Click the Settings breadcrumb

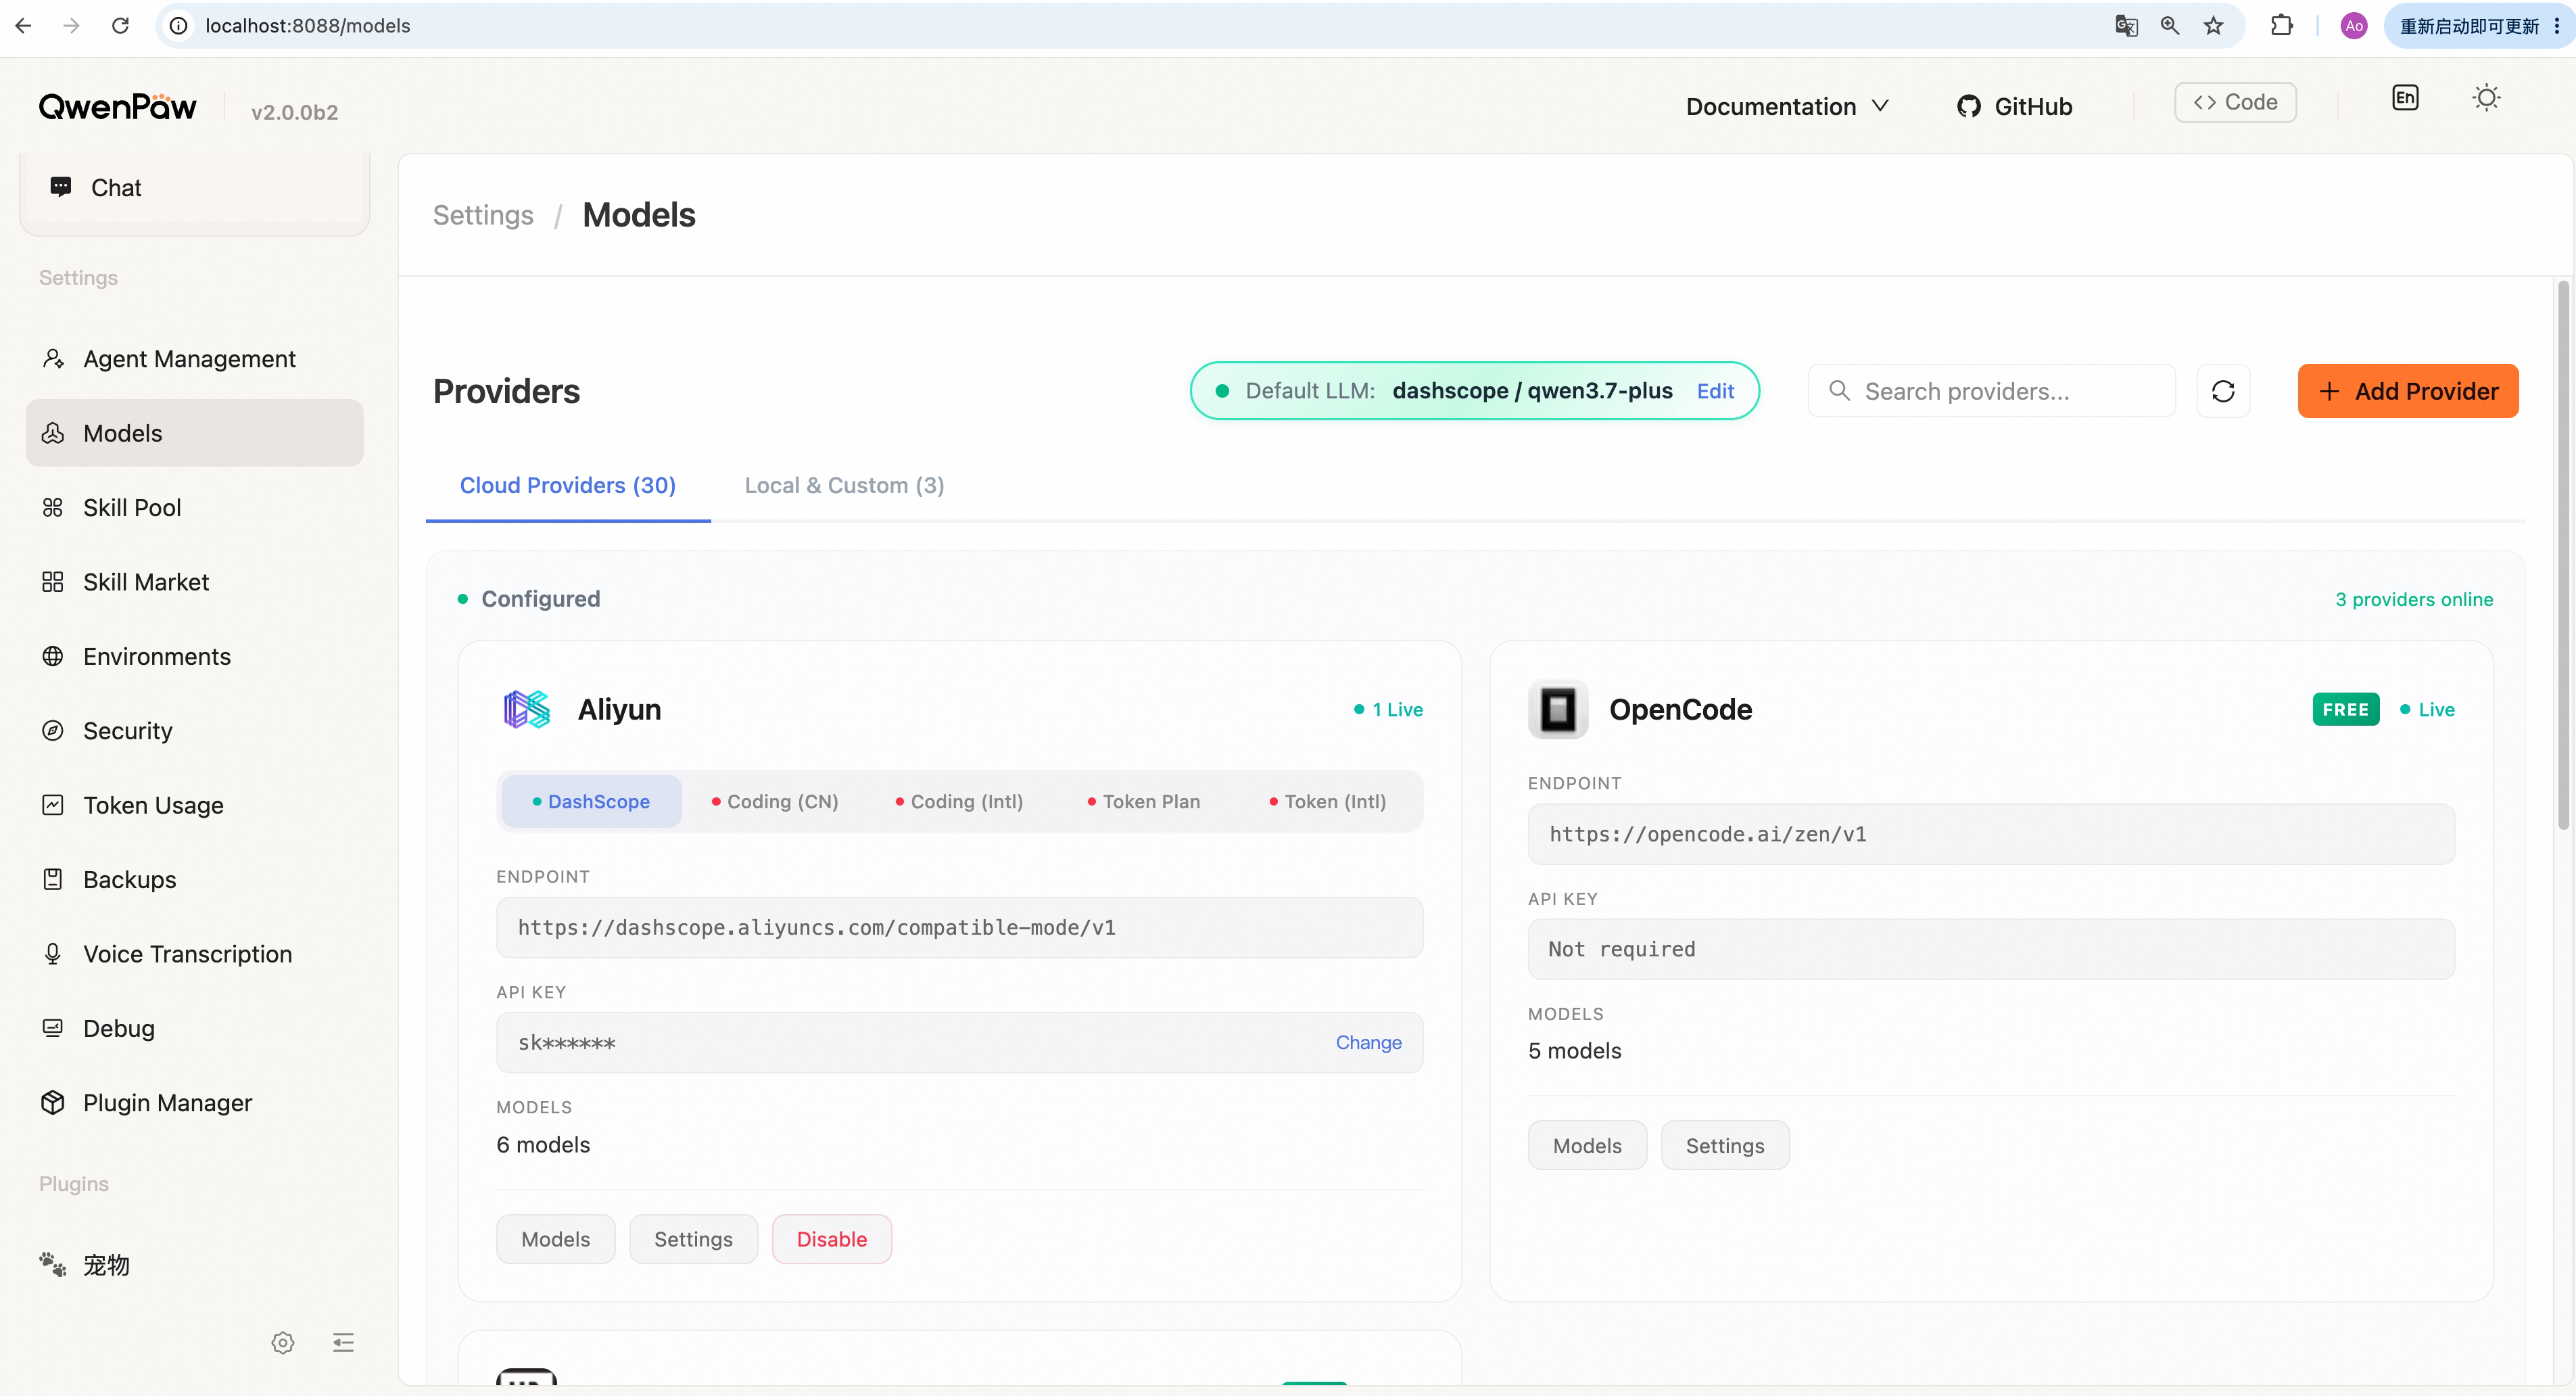[x=483, y=215]
